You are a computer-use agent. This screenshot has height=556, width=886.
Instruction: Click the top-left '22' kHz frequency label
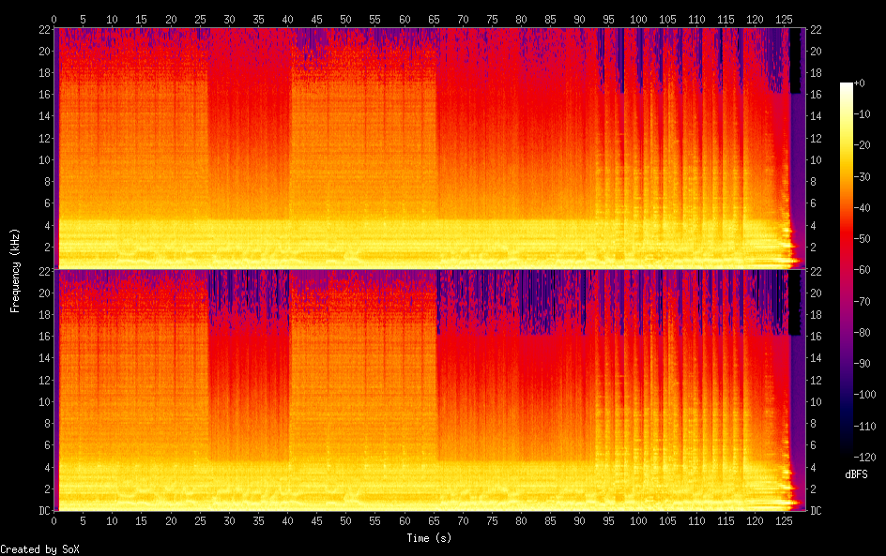pos(43,30)
